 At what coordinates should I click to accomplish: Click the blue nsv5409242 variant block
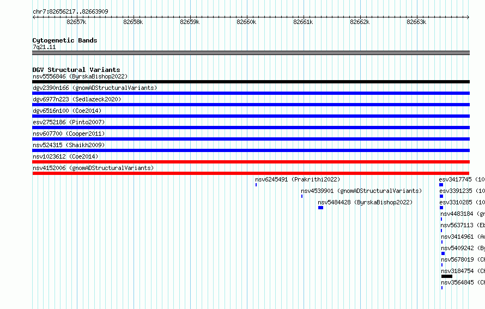(443, 253)
